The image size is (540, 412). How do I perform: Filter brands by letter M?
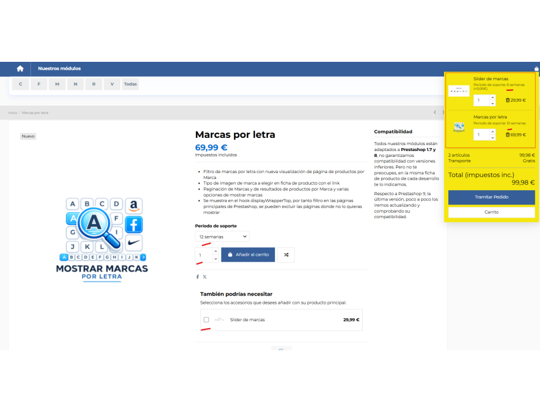tap(57, 84)
